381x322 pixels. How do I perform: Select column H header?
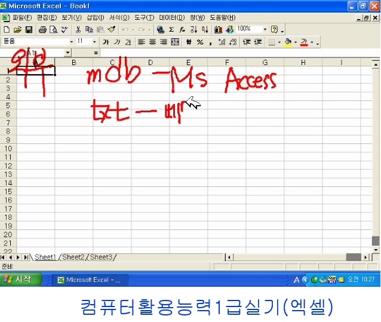click(x=303, y=63)
